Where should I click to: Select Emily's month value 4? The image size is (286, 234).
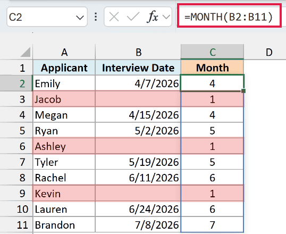coord(212,83)
